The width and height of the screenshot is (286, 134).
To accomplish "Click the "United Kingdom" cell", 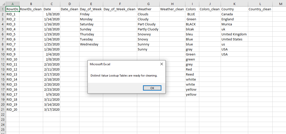I will pos(234,34).
